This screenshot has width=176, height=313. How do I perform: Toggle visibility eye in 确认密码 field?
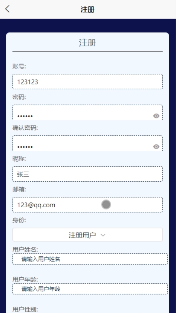pyautogui.click(x=156, y=147)
